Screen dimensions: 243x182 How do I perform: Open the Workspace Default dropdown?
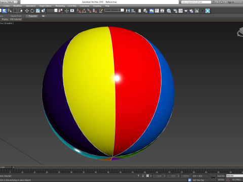[x=9, y=2]
